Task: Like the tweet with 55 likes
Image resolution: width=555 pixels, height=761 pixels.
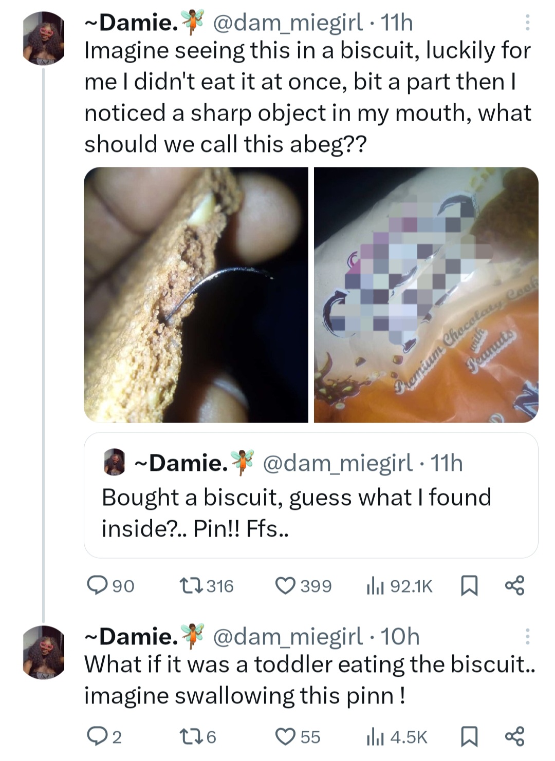Action: [x=285, y=737]
